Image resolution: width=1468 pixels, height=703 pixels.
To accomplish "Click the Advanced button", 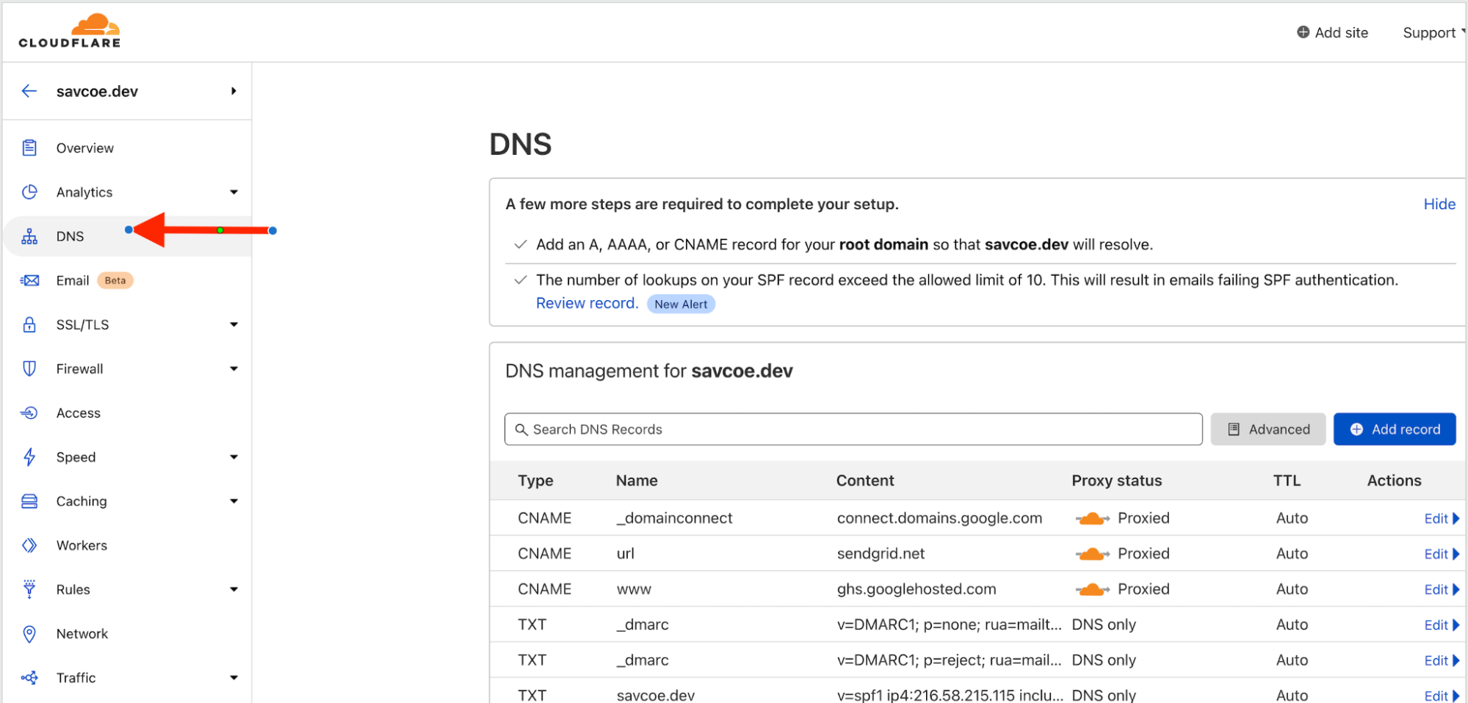I will click(1268, 429).
